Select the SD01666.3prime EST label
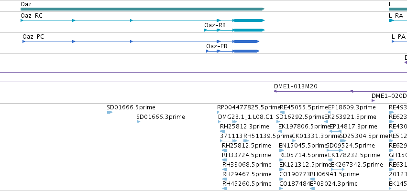Viewport: 407px width, 191px height. tap(161, 117)
